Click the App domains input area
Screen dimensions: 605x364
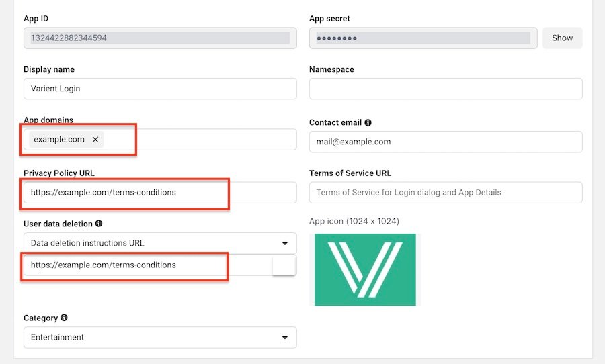pos(202,140)
